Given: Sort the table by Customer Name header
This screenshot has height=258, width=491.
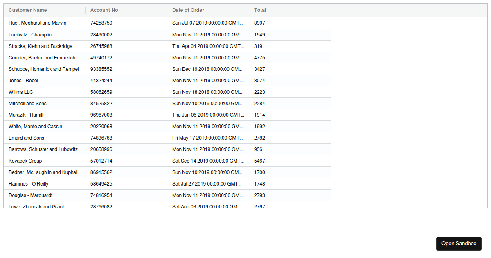Looking at the screenshot, I should click(27, 10).
